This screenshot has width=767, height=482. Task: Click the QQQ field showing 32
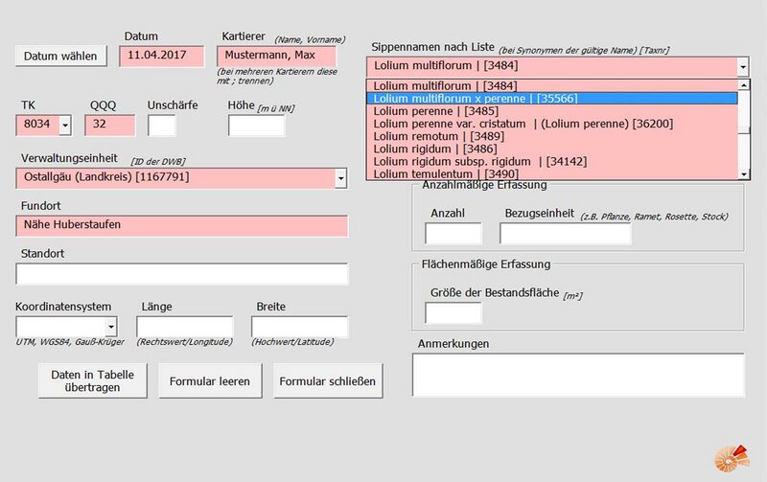point(110,126)
